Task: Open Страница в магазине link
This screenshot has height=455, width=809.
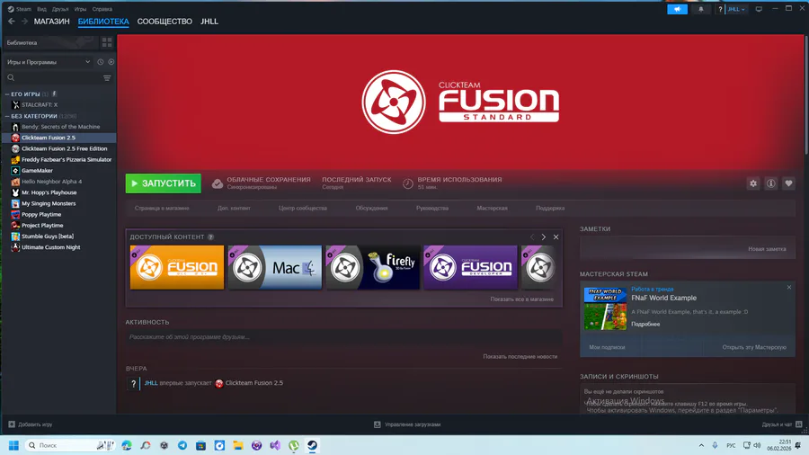Action: 162,208
